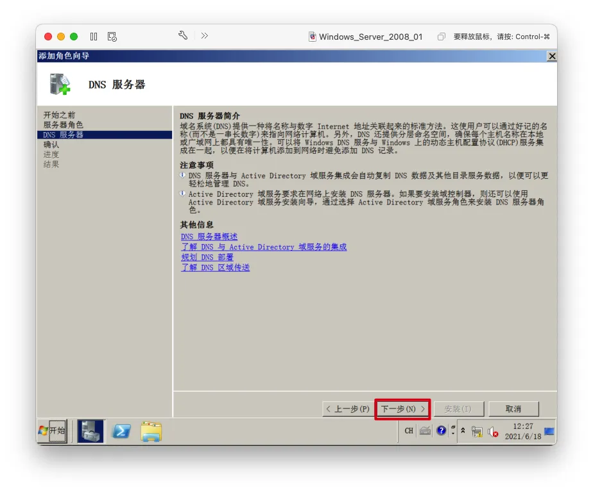Open VM settings with the wrench icon
The height and width of the screenshot is (493, 593).
(x=183, y=35)
